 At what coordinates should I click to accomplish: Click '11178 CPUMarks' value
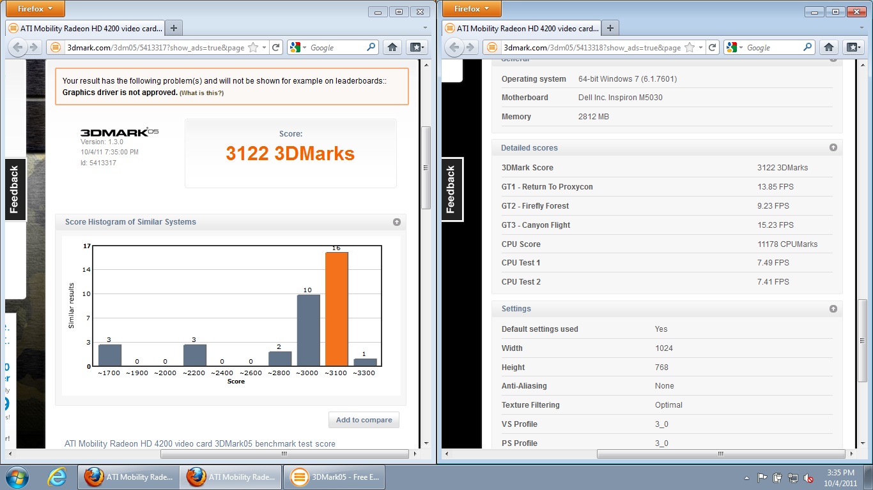[787, 244]
